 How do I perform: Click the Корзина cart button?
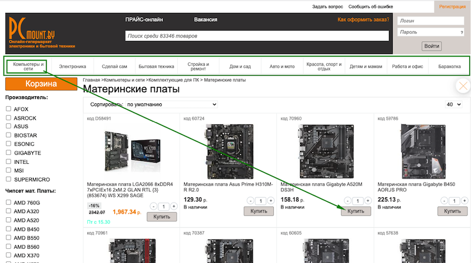(x=41, y=84)
